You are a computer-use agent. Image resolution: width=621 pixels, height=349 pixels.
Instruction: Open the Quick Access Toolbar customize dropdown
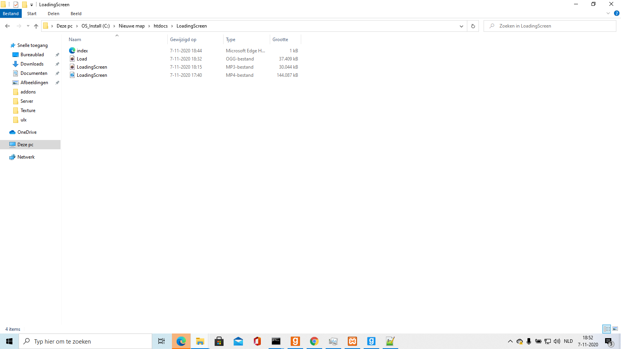pos(31,5)
